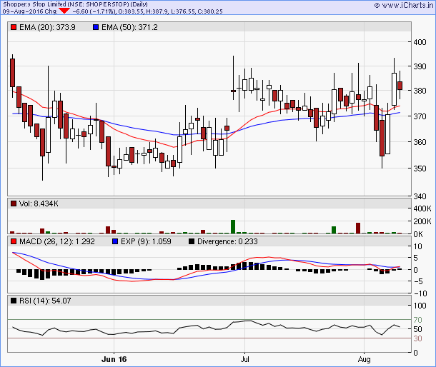This screenshot has width=436, height=367.
Task: Click the 350 price axis label
Action: [420, 169]
